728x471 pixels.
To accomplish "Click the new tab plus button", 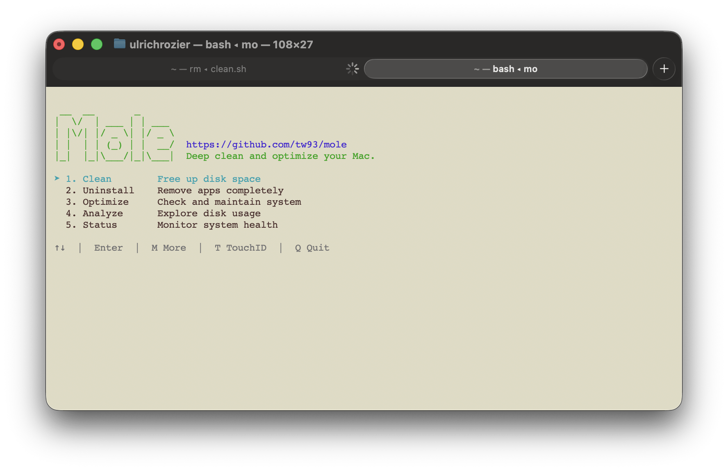I will [664, 69].
